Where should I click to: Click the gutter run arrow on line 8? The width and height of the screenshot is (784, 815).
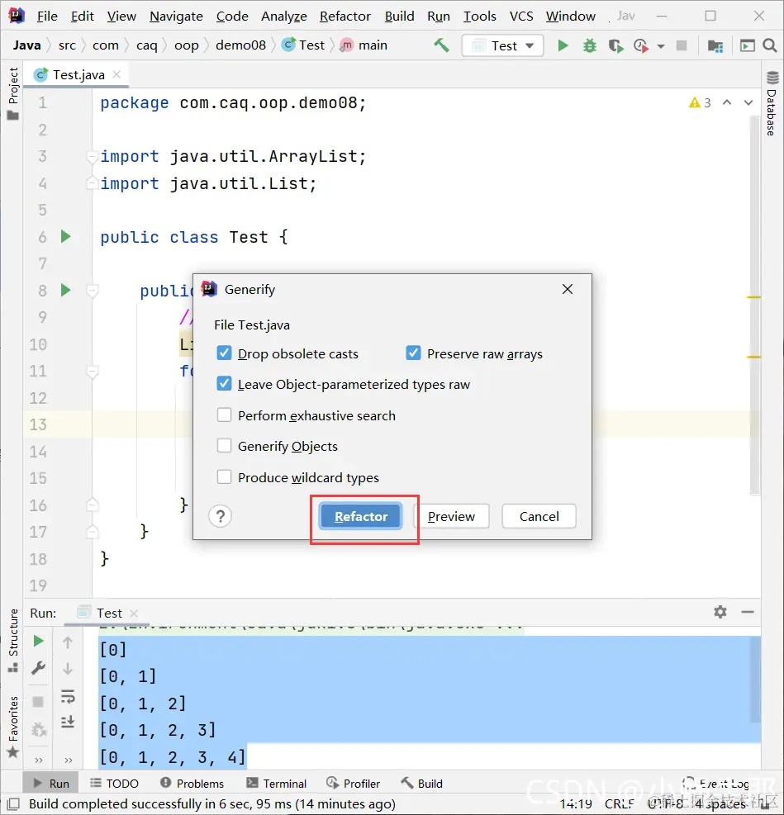point(65,290)
